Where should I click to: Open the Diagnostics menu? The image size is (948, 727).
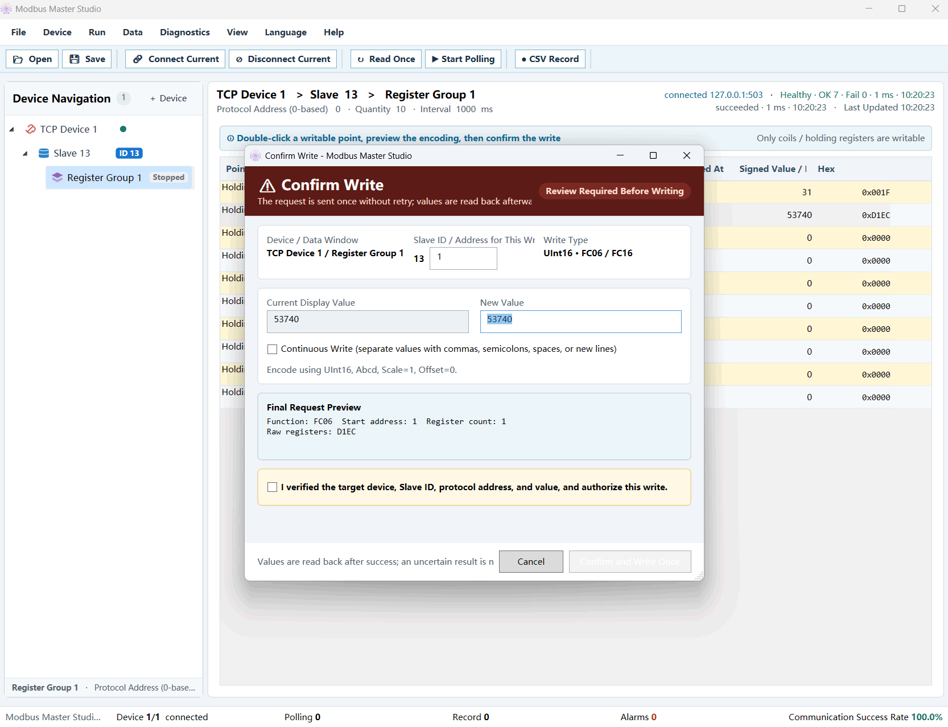(x=185, y=32)
